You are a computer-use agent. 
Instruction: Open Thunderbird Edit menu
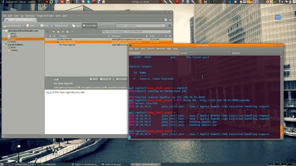coord(10,16)
